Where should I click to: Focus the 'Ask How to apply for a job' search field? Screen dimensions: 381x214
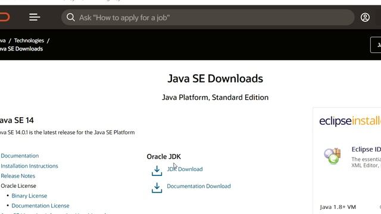point(208,17)
